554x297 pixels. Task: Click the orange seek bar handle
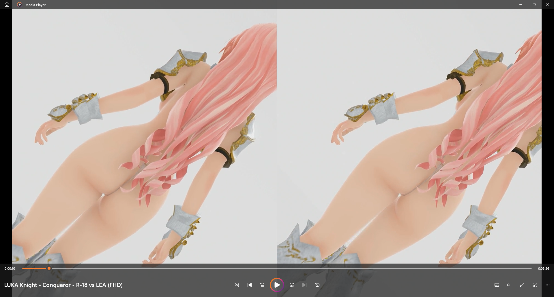[49, 268]
